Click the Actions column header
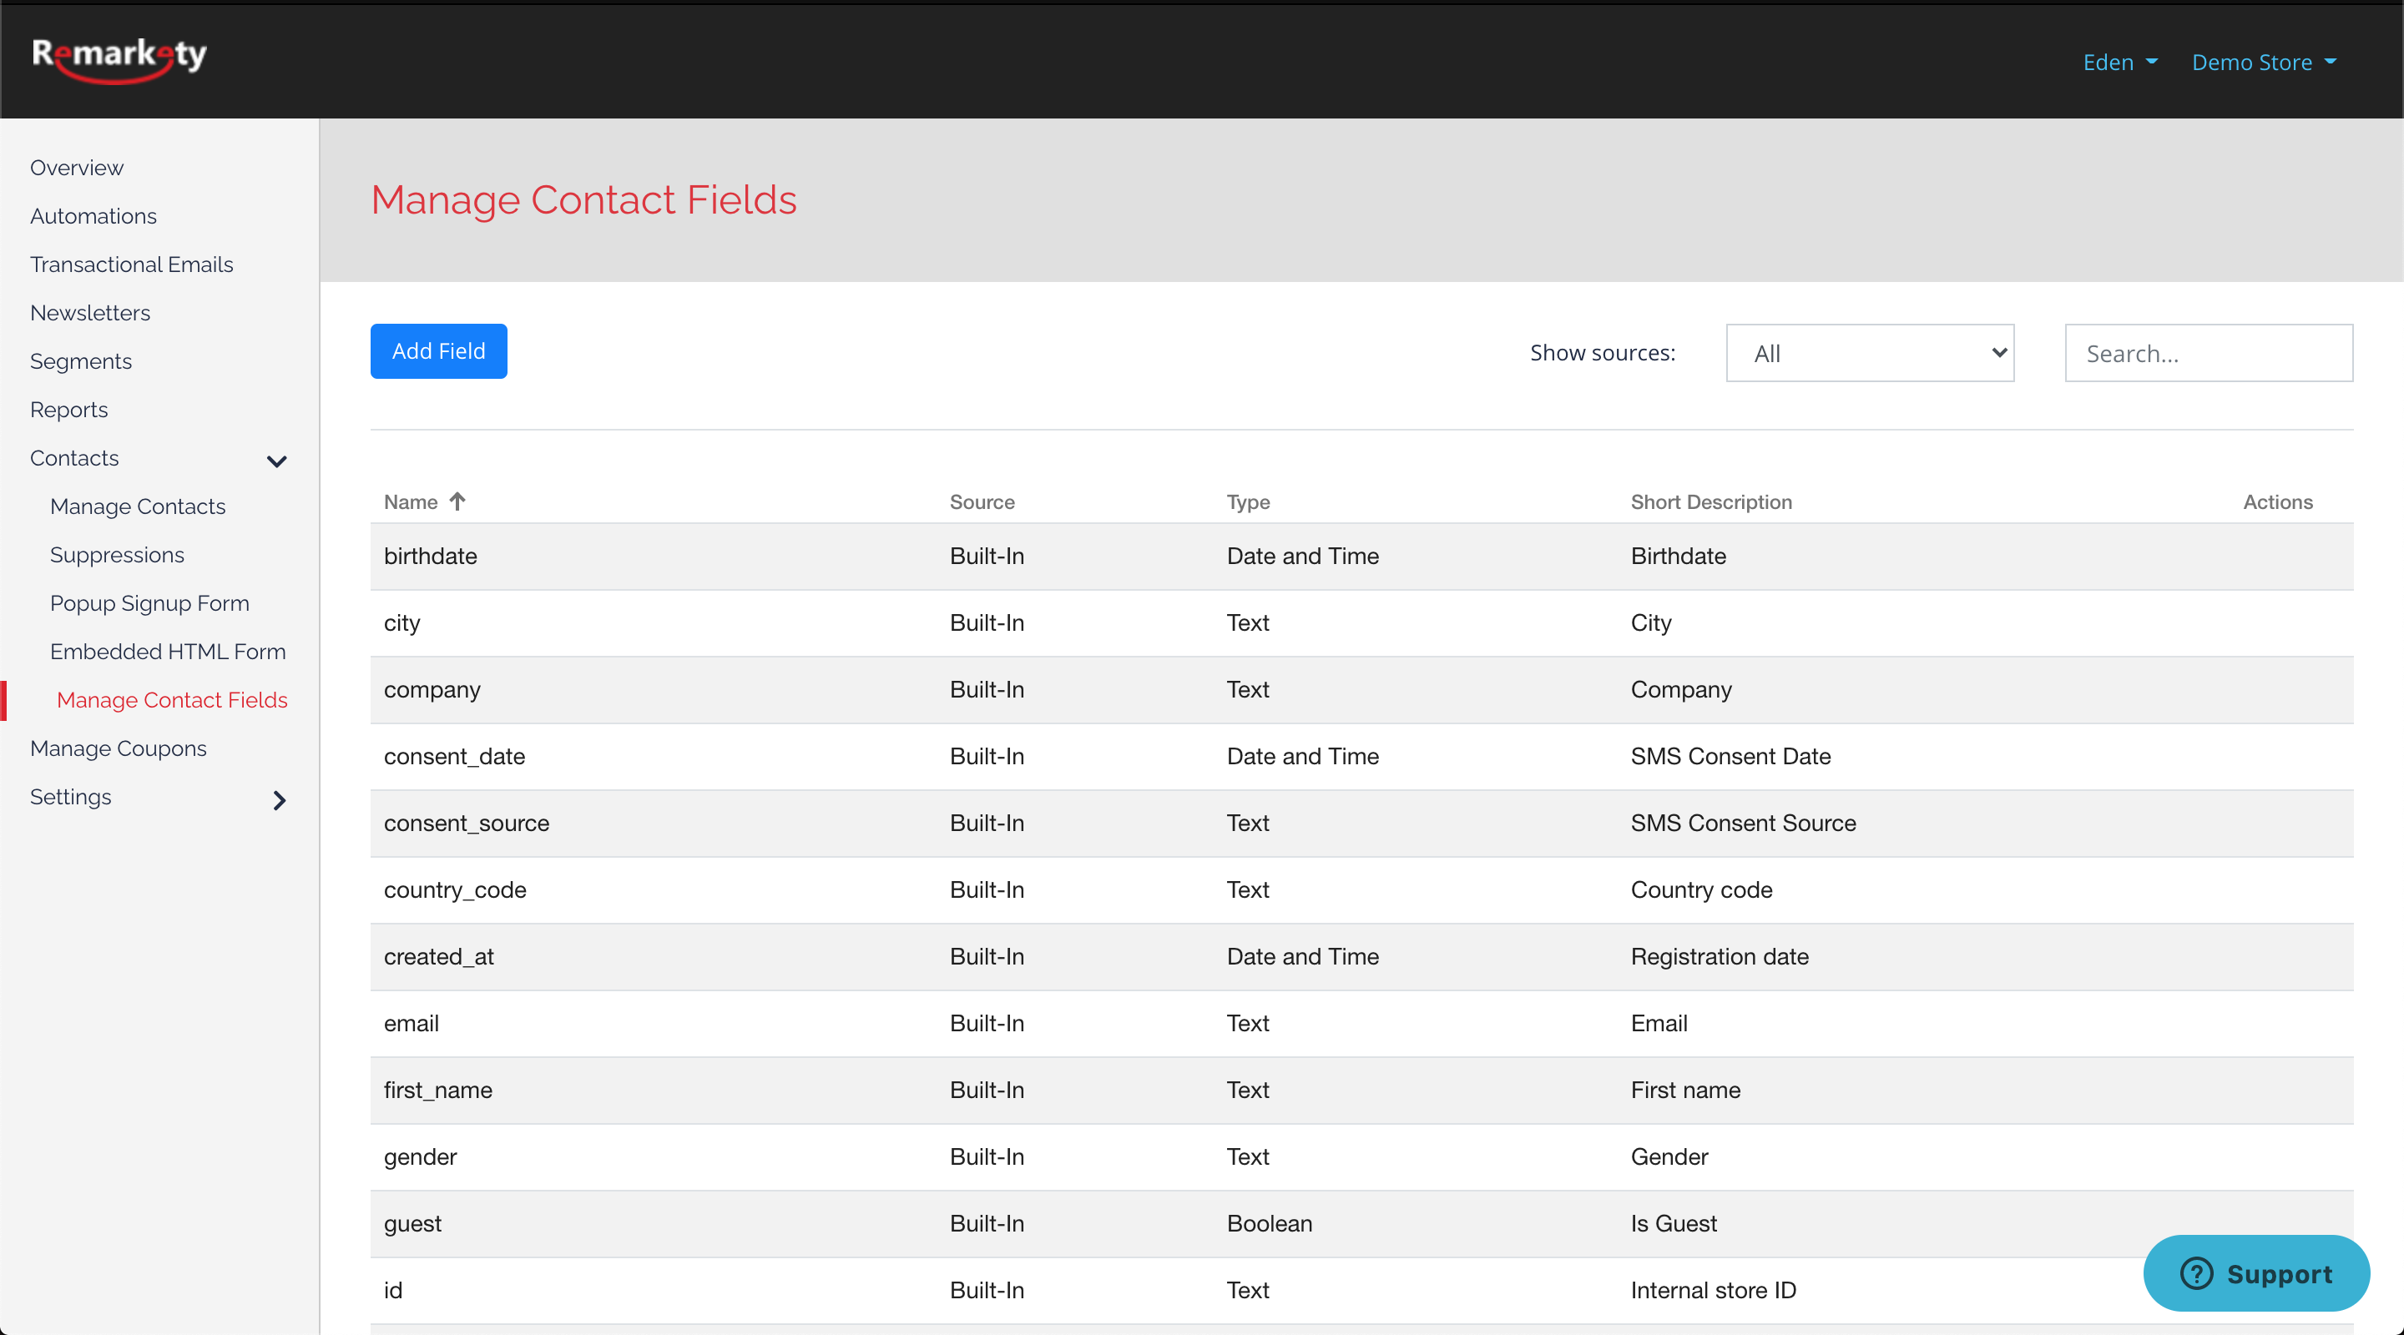This screenshot has height=1335, width=2404. 2277,502
